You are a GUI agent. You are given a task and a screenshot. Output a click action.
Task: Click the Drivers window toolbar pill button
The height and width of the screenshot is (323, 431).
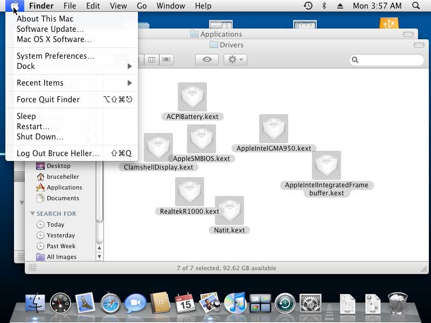point(419,45)
